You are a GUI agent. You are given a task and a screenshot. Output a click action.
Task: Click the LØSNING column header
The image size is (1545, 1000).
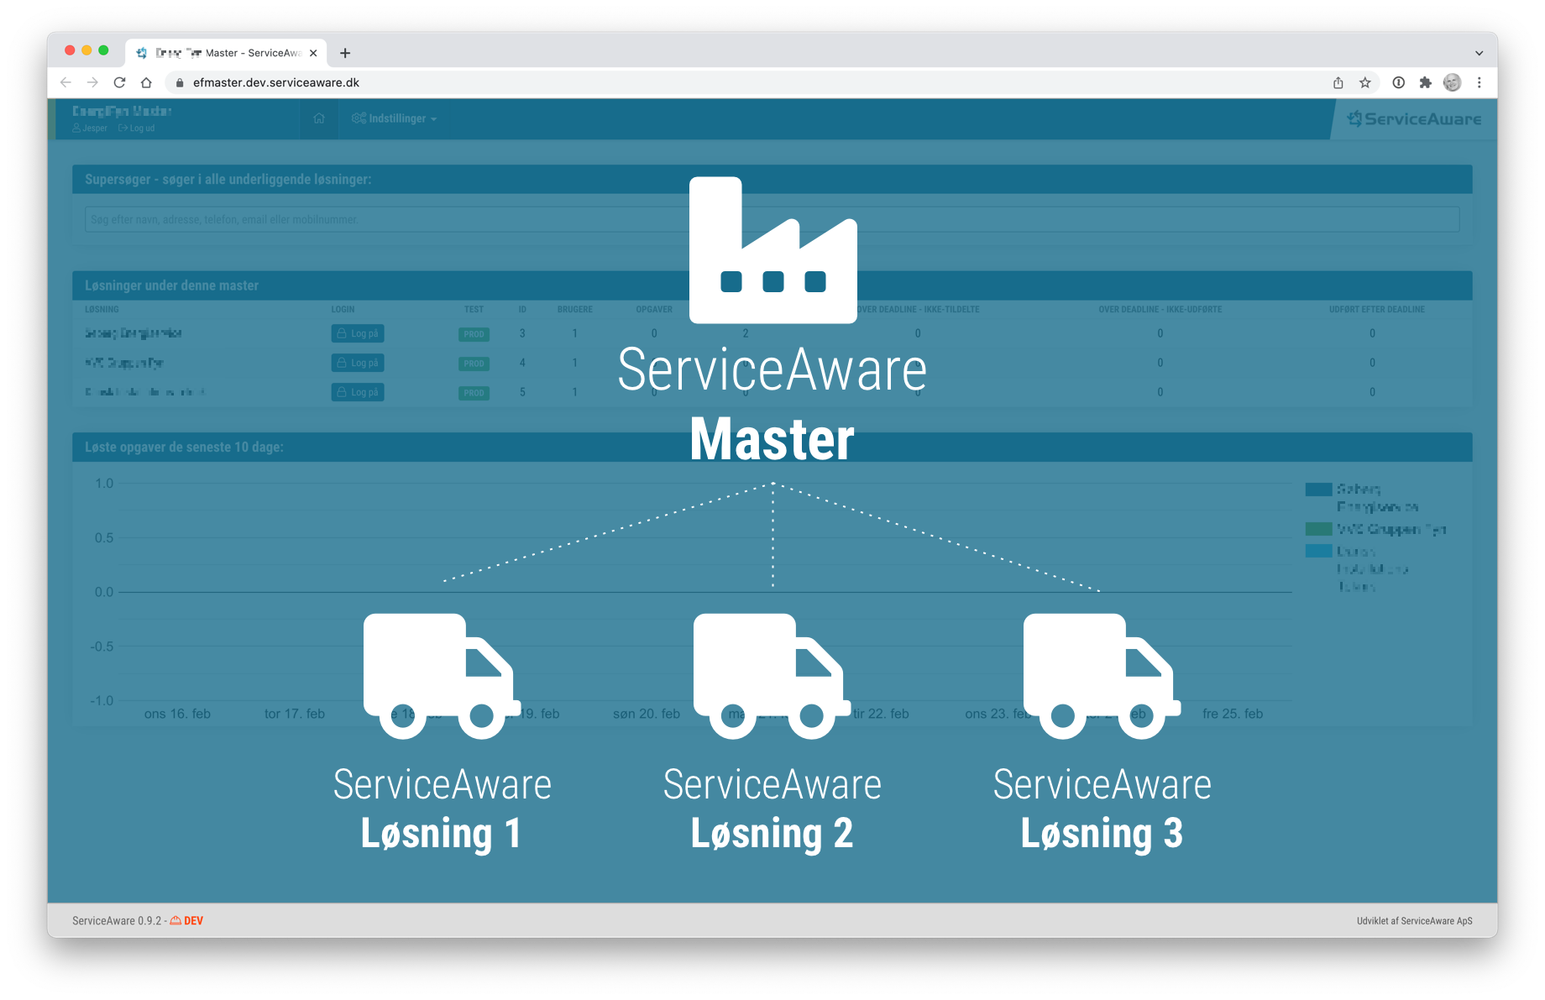102,309
